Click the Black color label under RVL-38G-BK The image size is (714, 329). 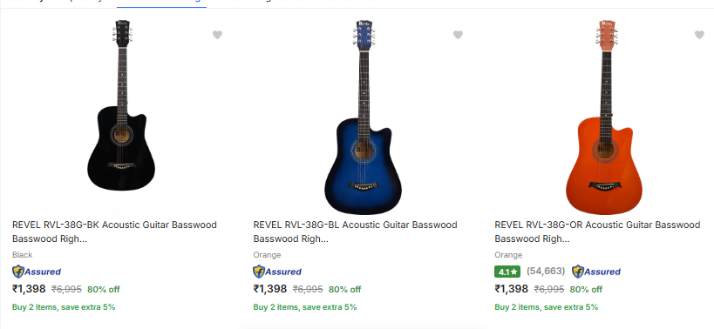point(23,255)
